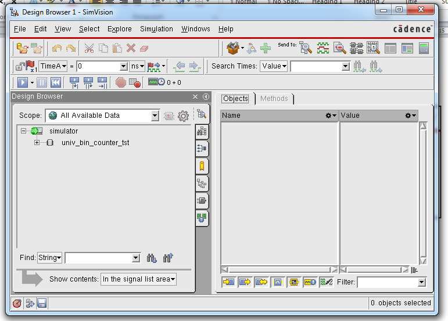The height and width of the screenshot is (321, 448).
Task: Click the scope settings gear icon
Action: [183, 116]
